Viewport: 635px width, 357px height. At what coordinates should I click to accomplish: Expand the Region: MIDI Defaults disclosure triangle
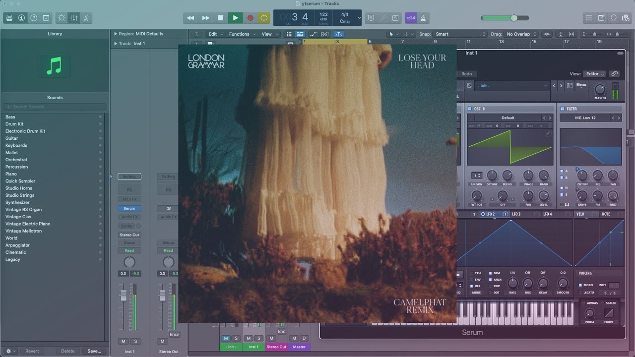pos(116,34)
